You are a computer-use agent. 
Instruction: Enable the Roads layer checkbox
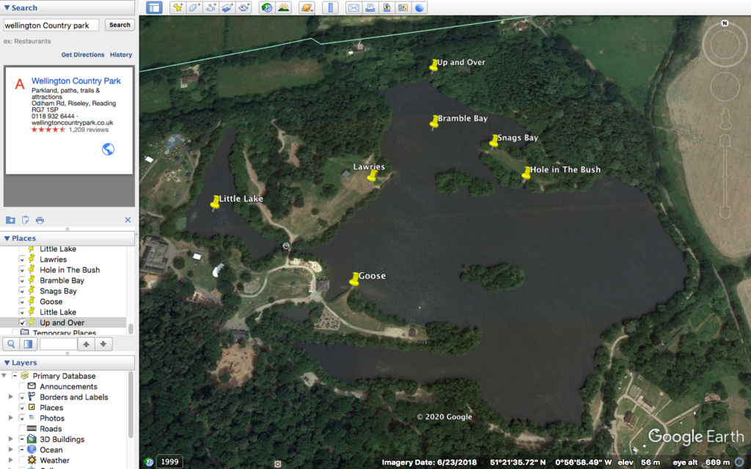tap(22, 429)
